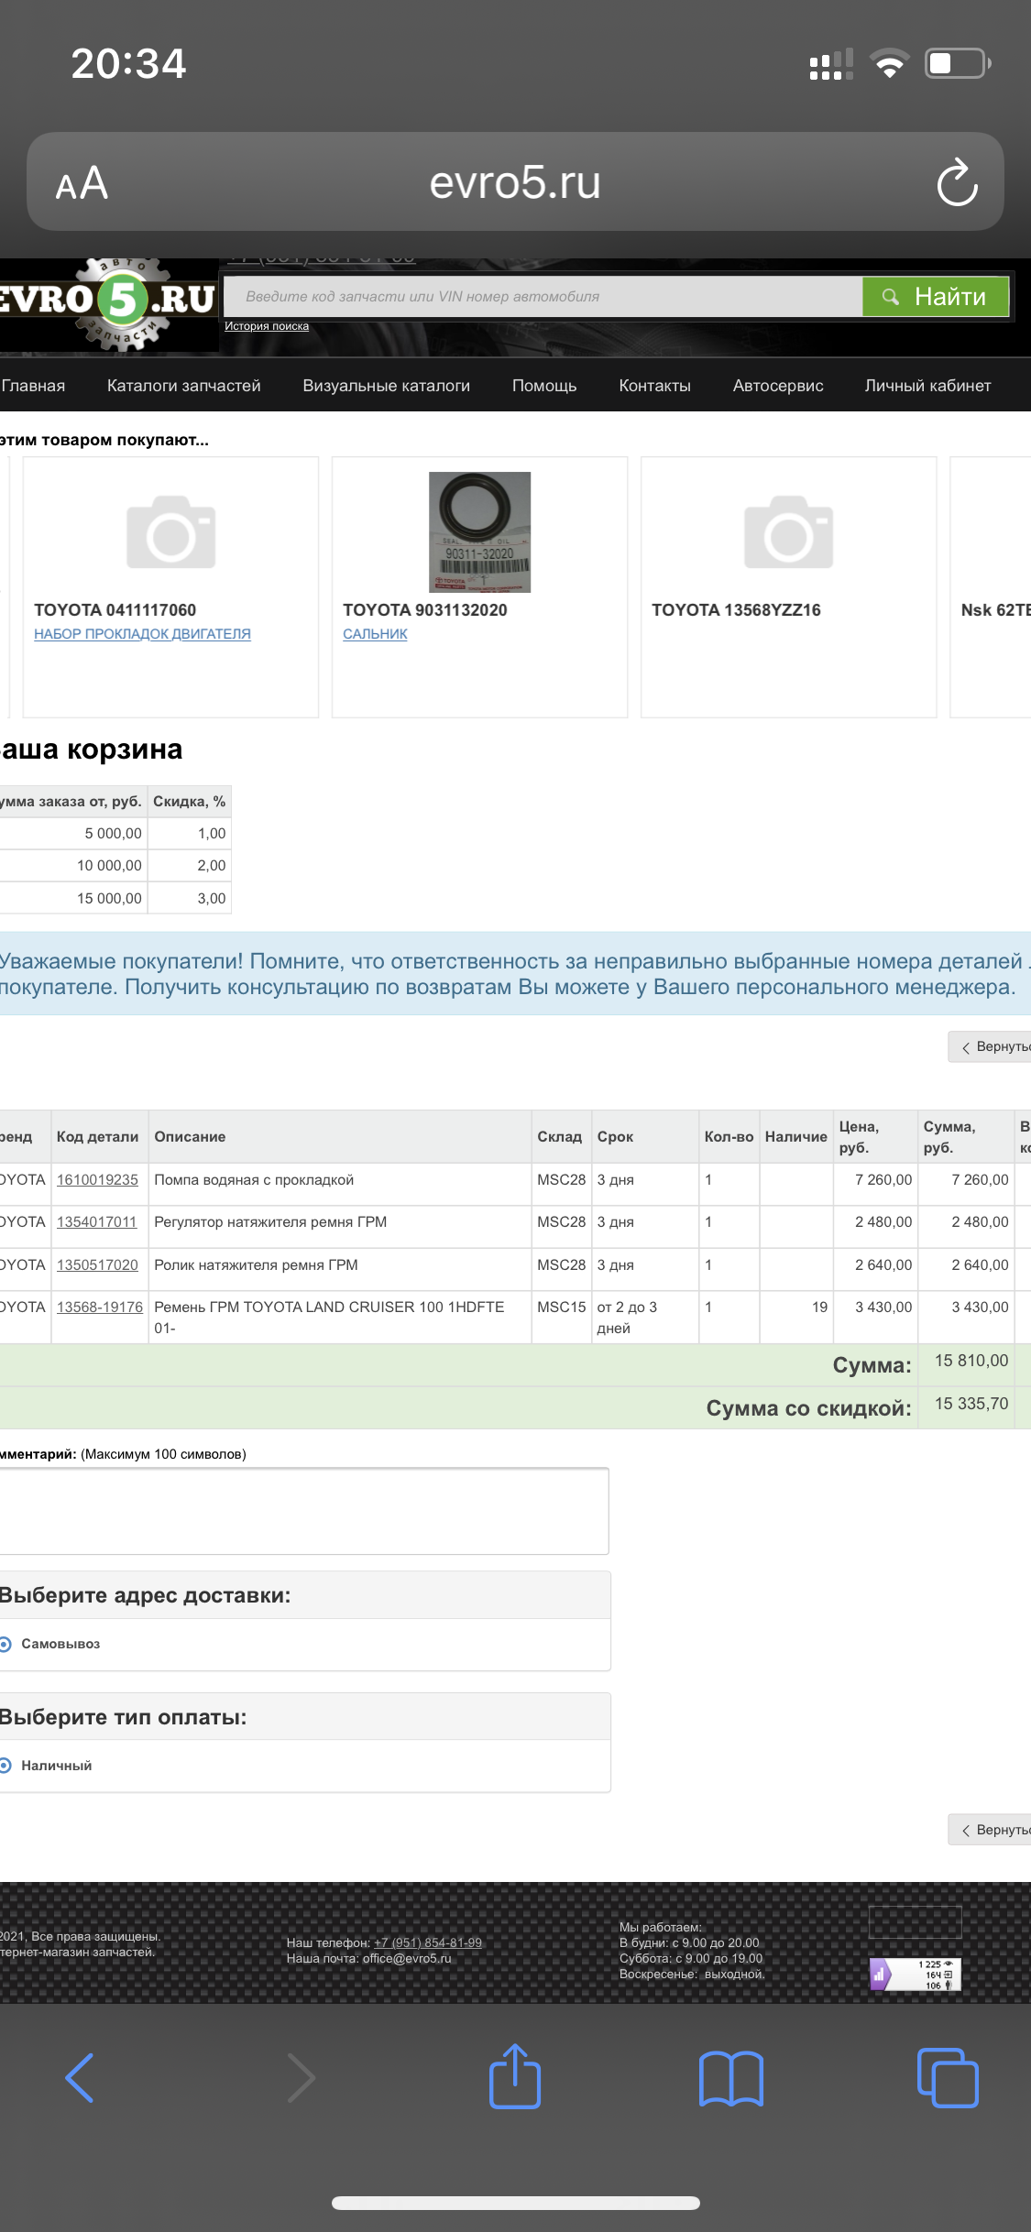Select the Самовывоз delivery radio button
Screen dimensions: 1031x2232
click(5, 1644)
